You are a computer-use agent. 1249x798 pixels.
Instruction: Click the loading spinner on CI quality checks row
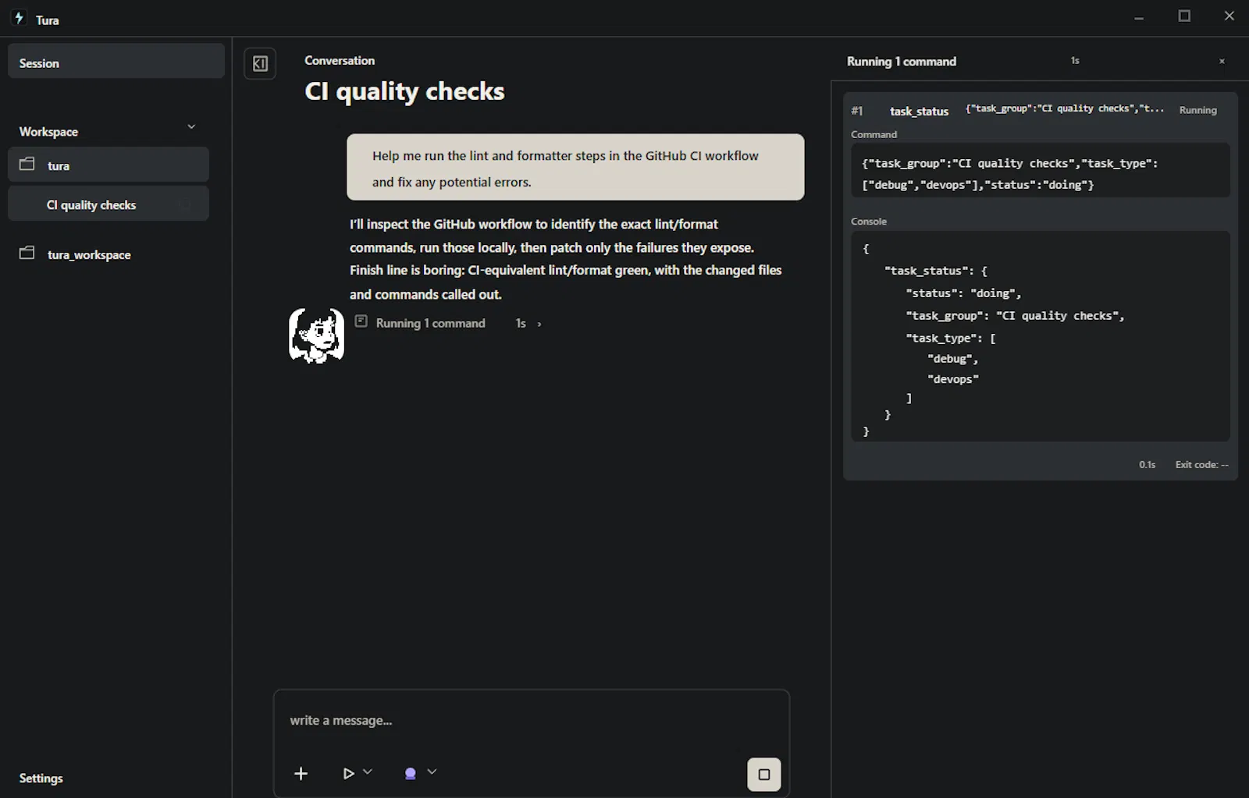pyautogui.click(x=185, y=204)
